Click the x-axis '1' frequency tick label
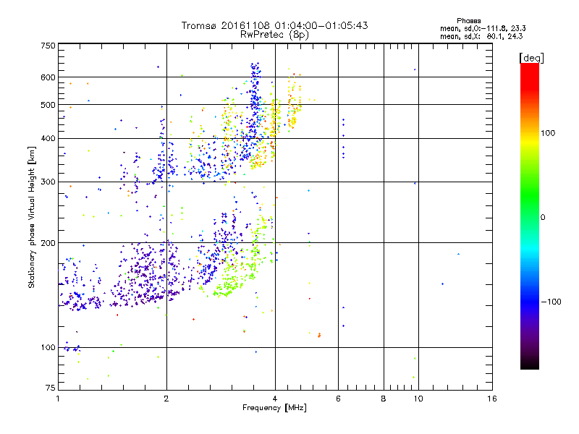 pos(58,399)
